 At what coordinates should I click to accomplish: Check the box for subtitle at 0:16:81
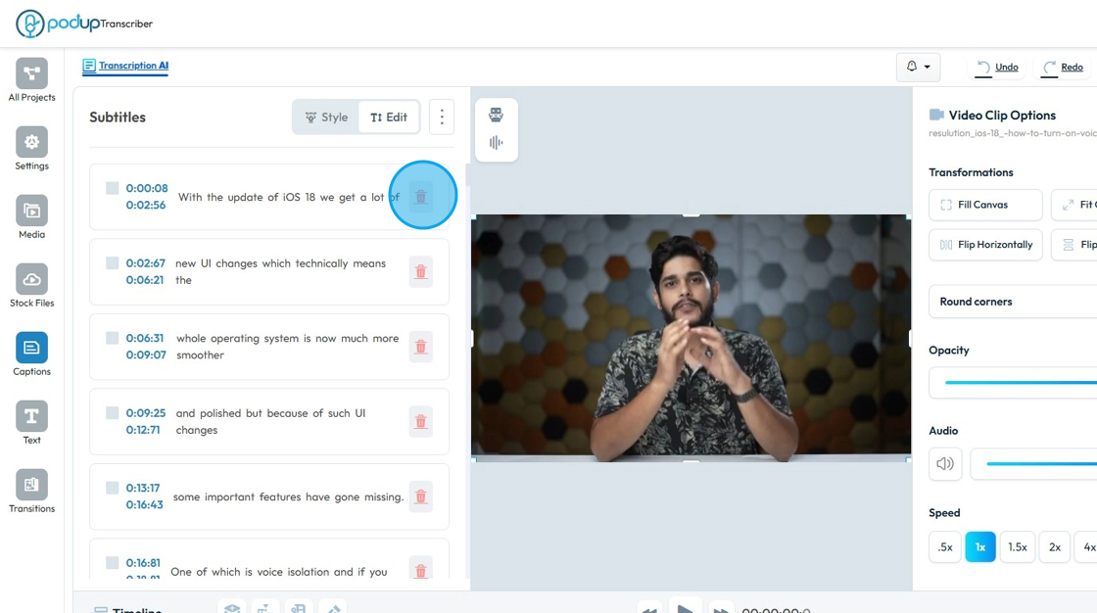tap(112, 562)
